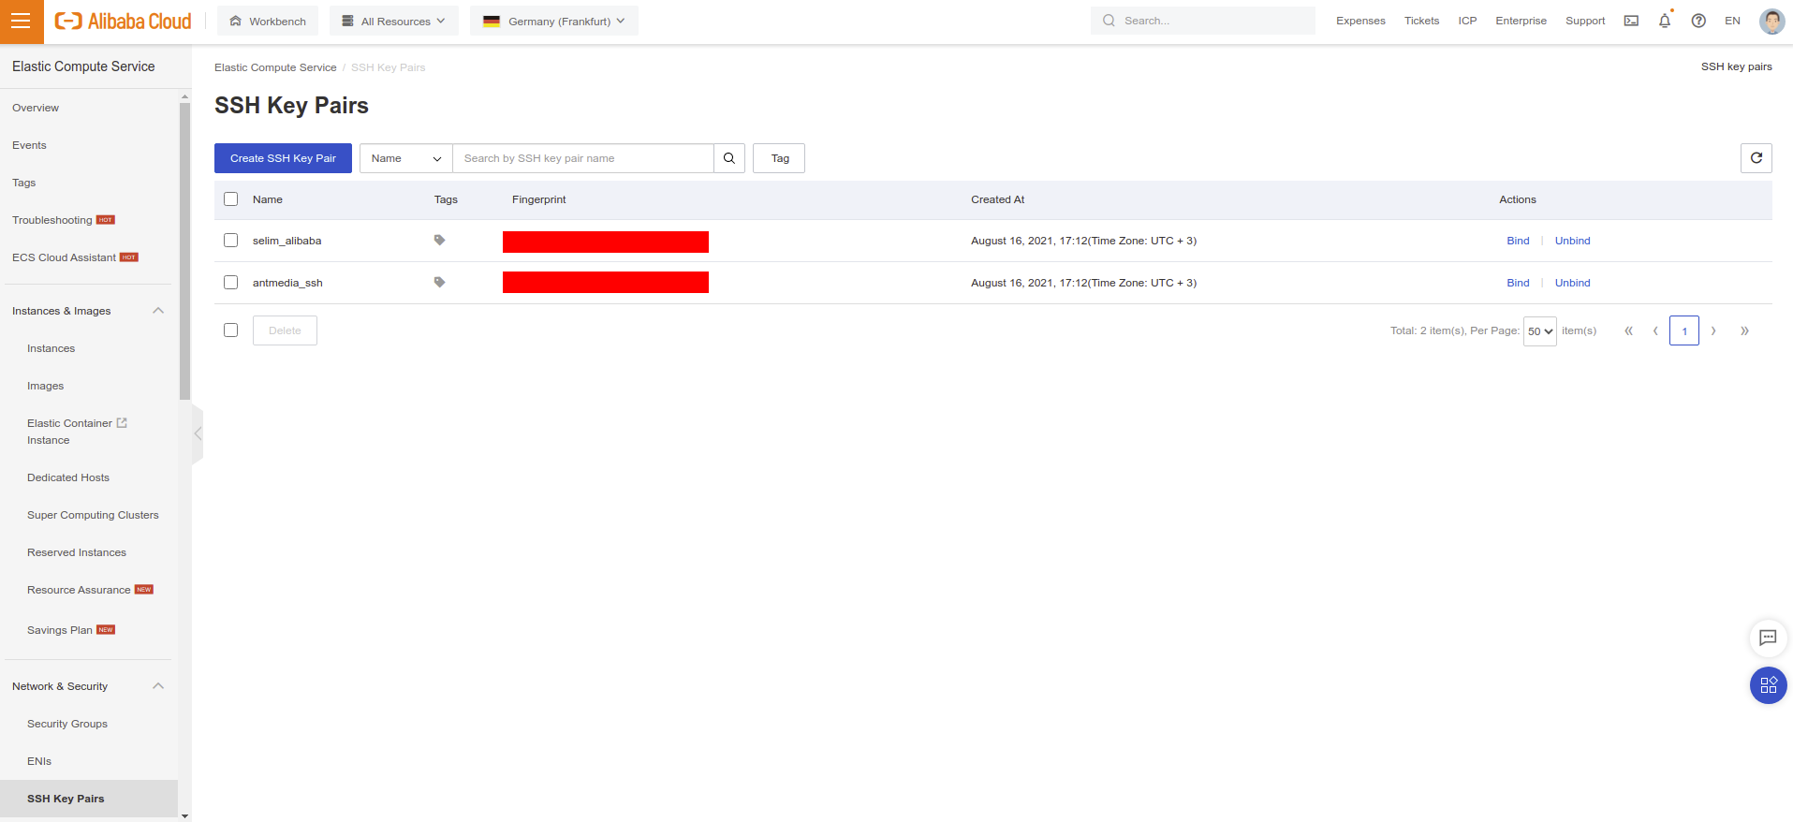Open Troubleshooting in the sidebar
This screenshot has width=1793, height=822.
point(52,220)
